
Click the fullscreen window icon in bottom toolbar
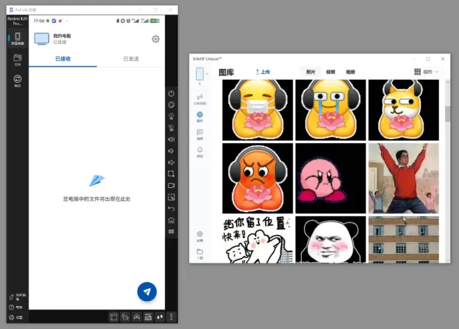(113, 316)
